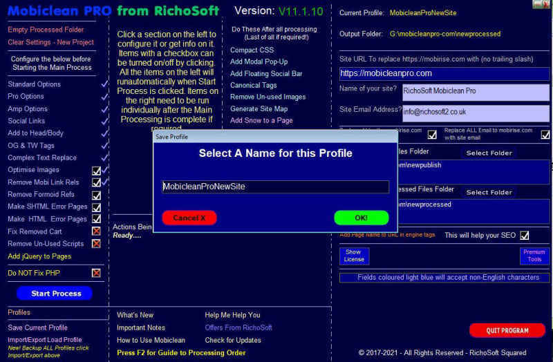Toggle the Optimise Images checkbox
Image resolution: width=553 pixels, height=362 pixels.
pos(96,171)
